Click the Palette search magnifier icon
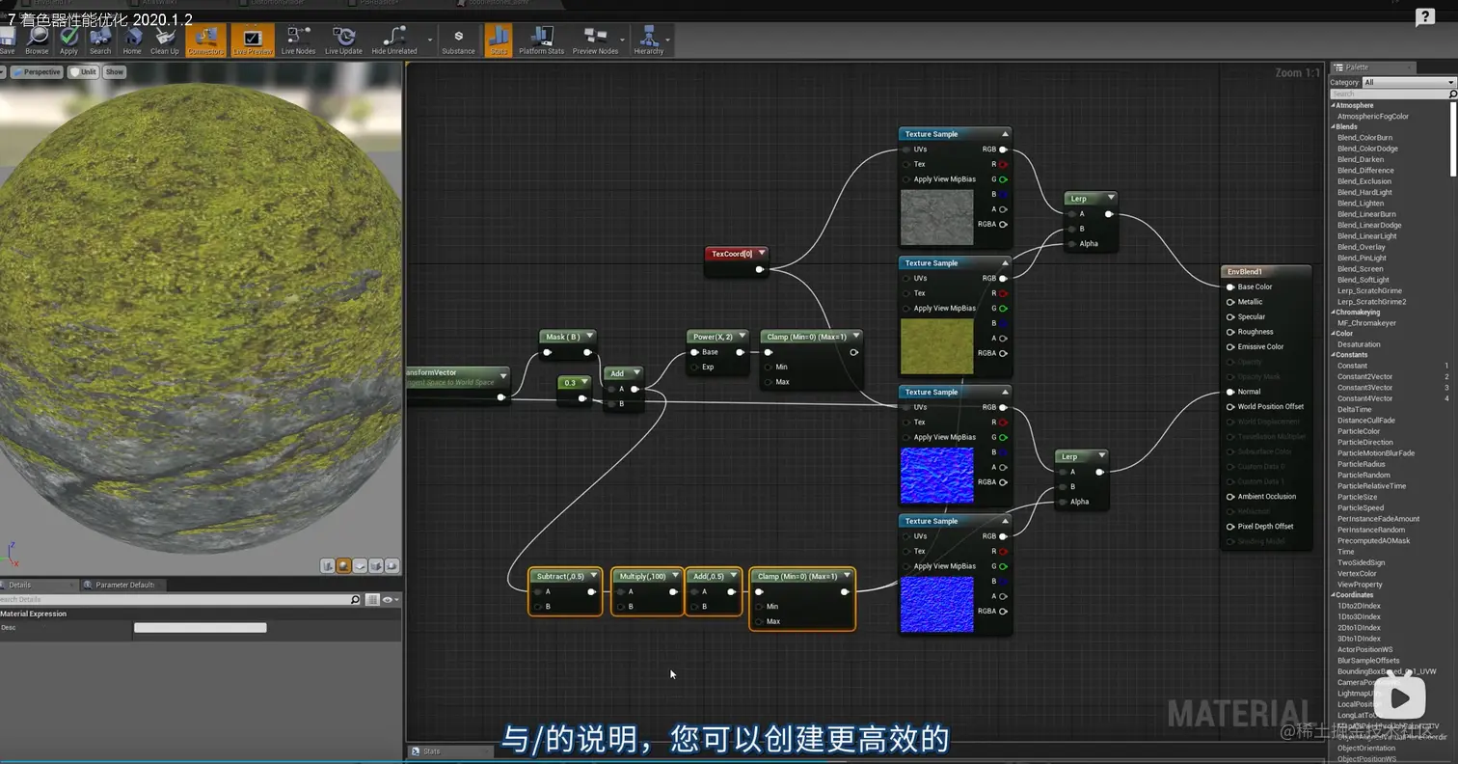 click(1453, 94)
